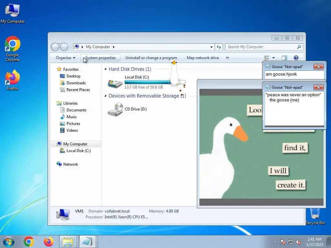This screenshot has width=331, height=248.
Task: Click the Hard Disk Drives (1) header
Action: pyautogui.click(x=130, y=69)
